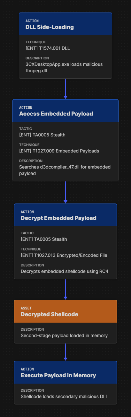Select the Decrypt Embedded Payload node header
Viewport: 131px width, 417px height.
65,215
